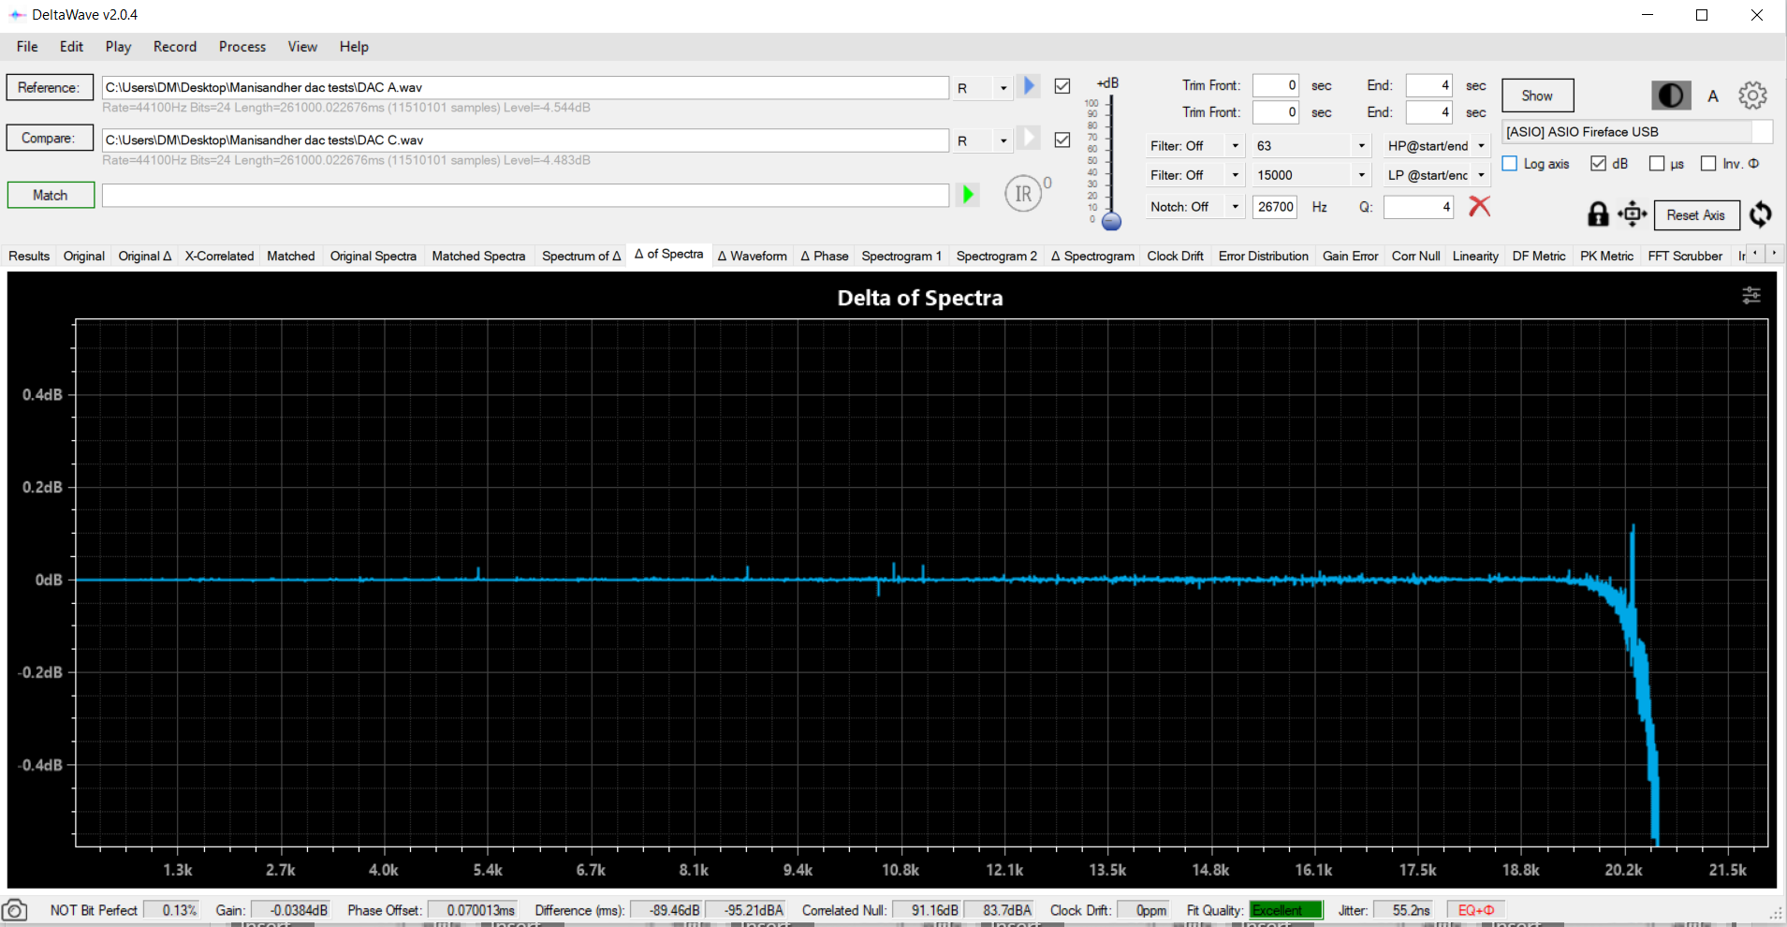1787x927 pixels.
Task: Click the red X clear filters icon
Action: [1479, 206]
